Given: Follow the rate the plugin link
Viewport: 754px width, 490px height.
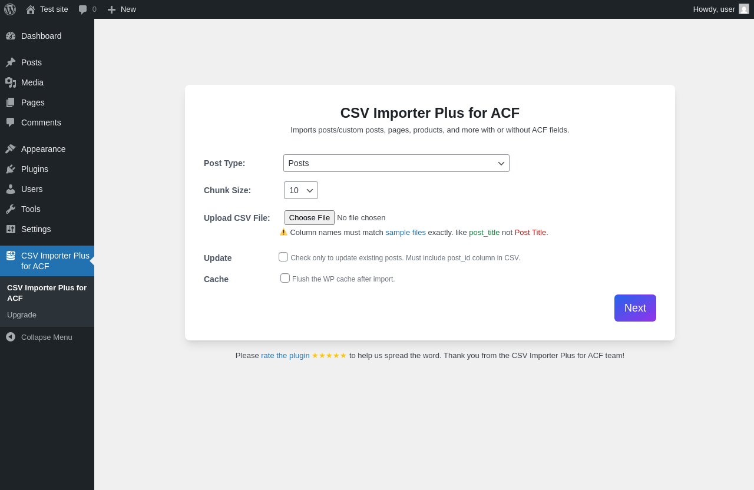Looking at the screenshot, I should pos(285,356).
